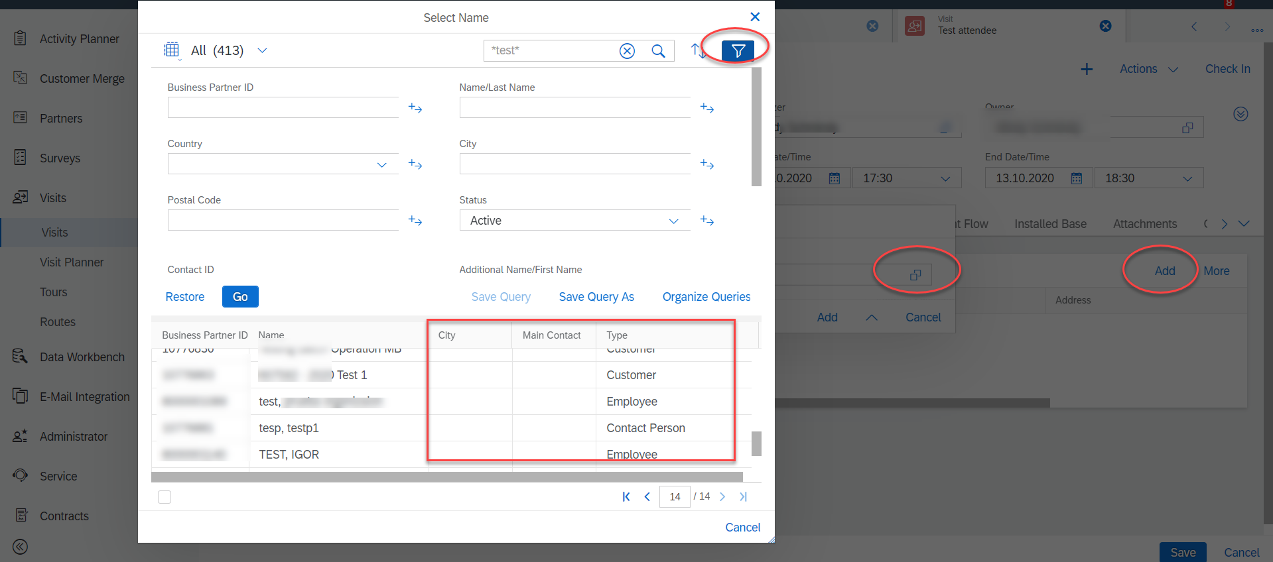Click results table vertical scrollbar thumb
The height and width of the screenshot is (562, 1273).
tap(756, 443)
